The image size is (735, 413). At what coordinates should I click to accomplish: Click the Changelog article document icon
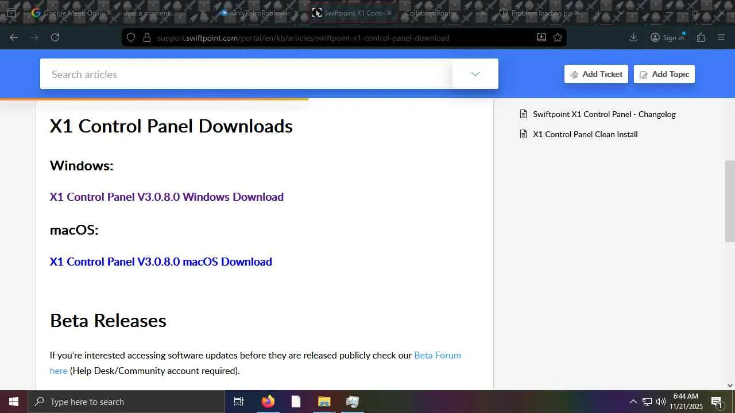coord(523,114)
